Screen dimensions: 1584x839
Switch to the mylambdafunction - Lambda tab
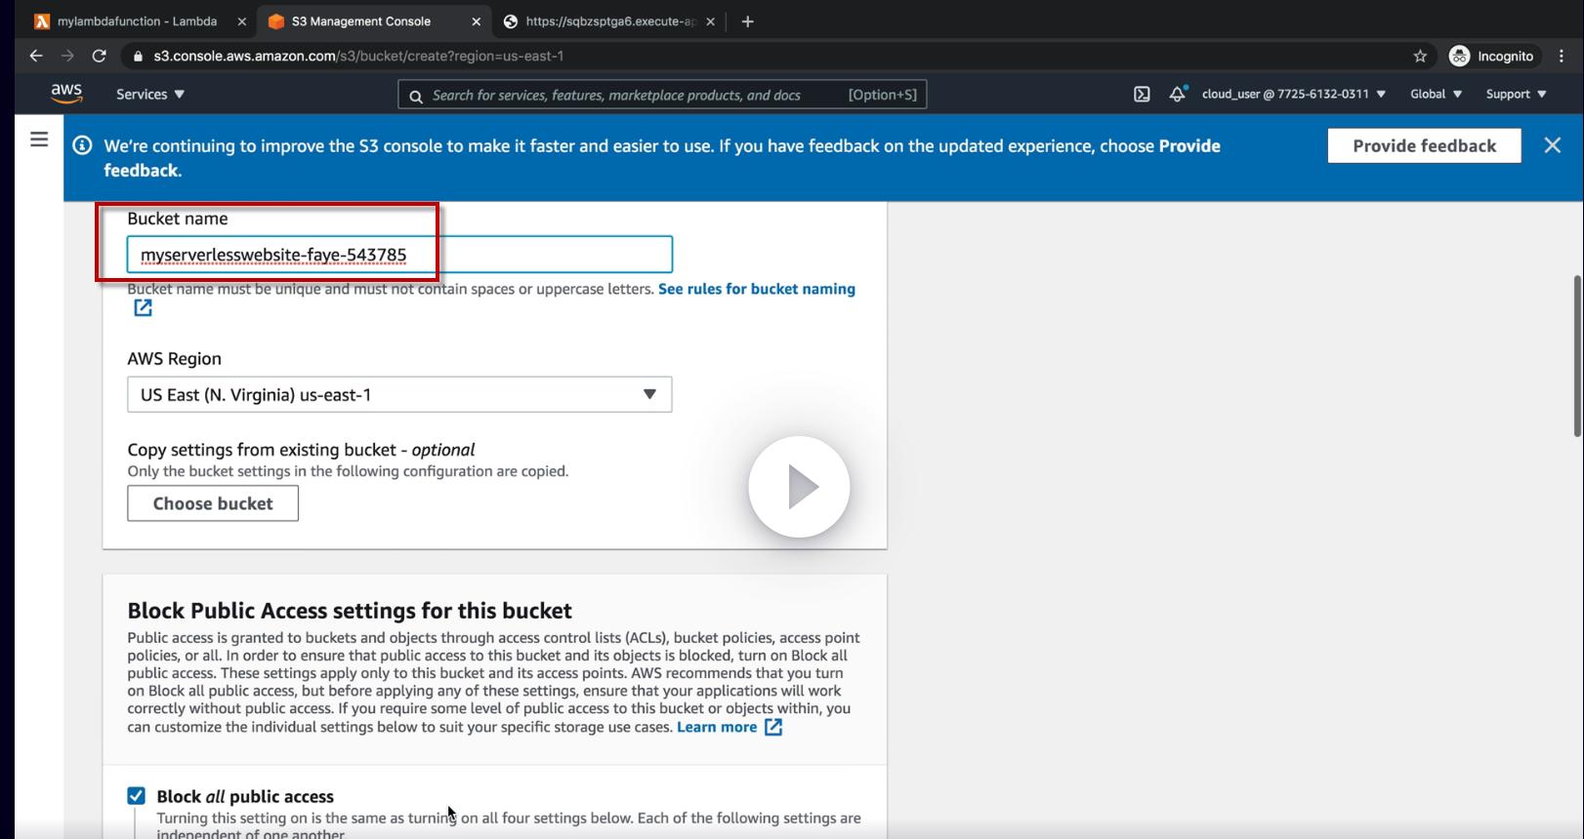(x=137, y=21)
